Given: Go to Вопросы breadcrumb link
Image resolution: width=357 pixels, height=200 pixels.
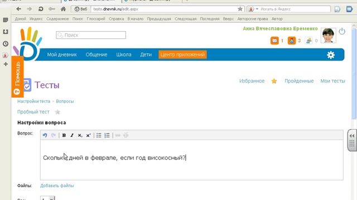Looking at the screenshot, I should tap(65, 101).
